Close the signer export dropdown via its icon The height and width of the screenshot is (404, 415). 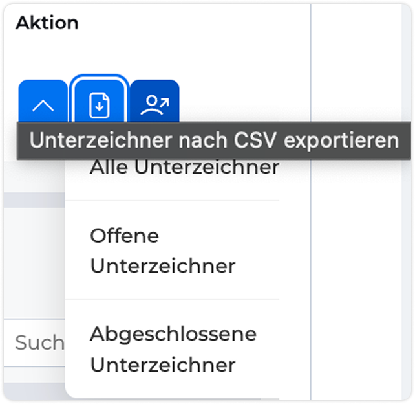click(x=99, y=104)
